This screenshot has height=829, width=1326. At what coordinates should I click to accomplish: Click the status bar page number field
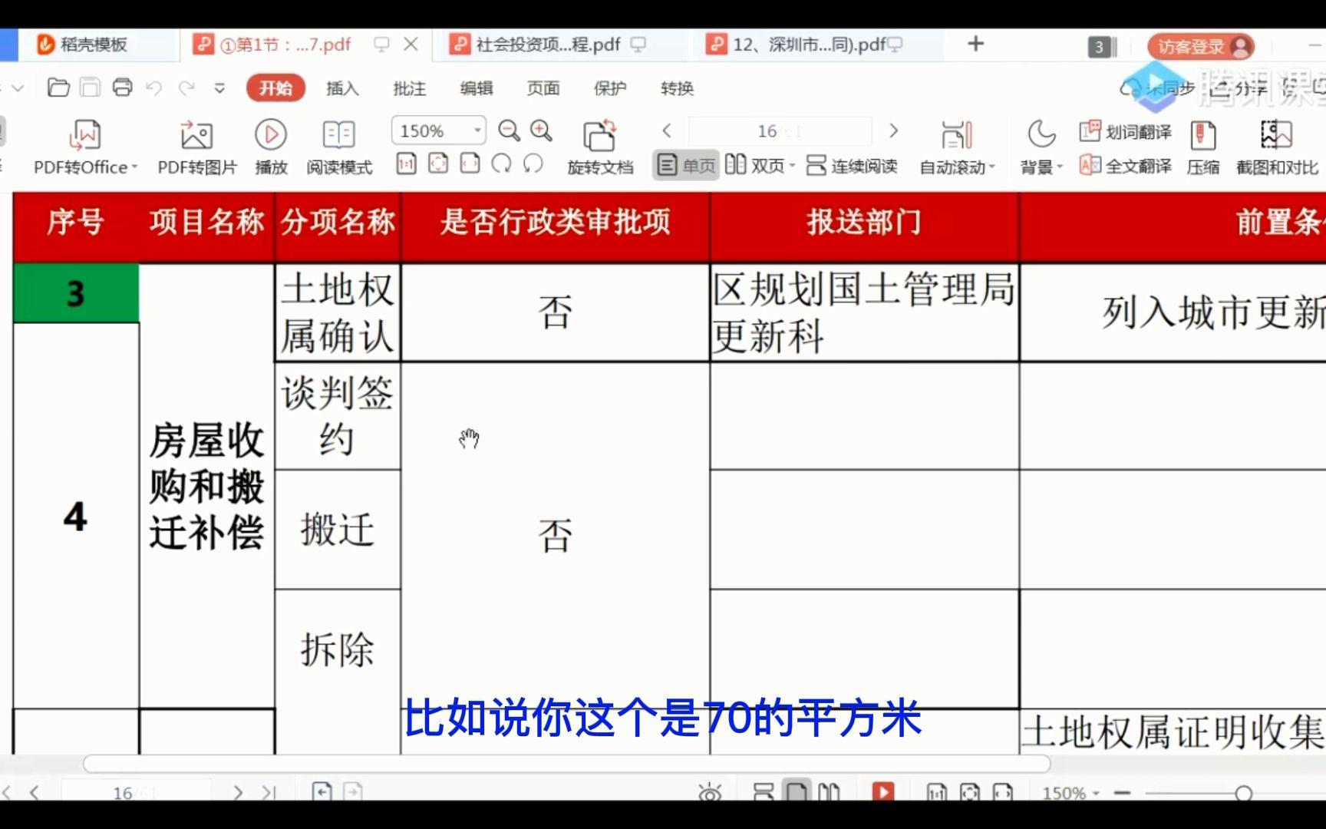[x=136, y=791]
